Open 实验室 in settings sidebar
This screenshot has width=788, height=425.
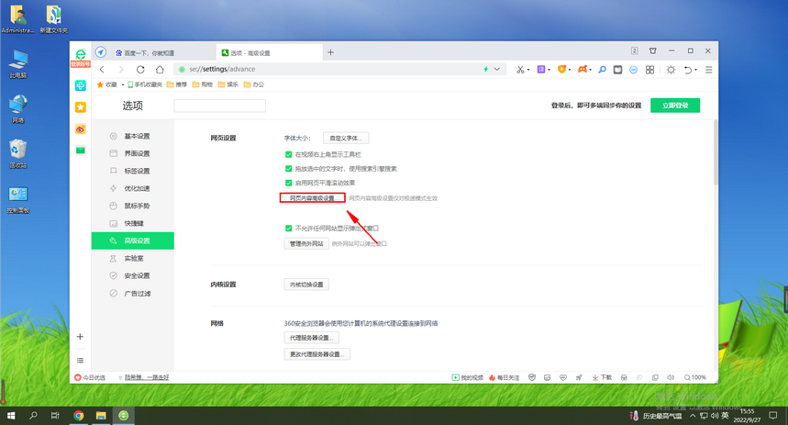pyautogui.click(x=133, y=259)
